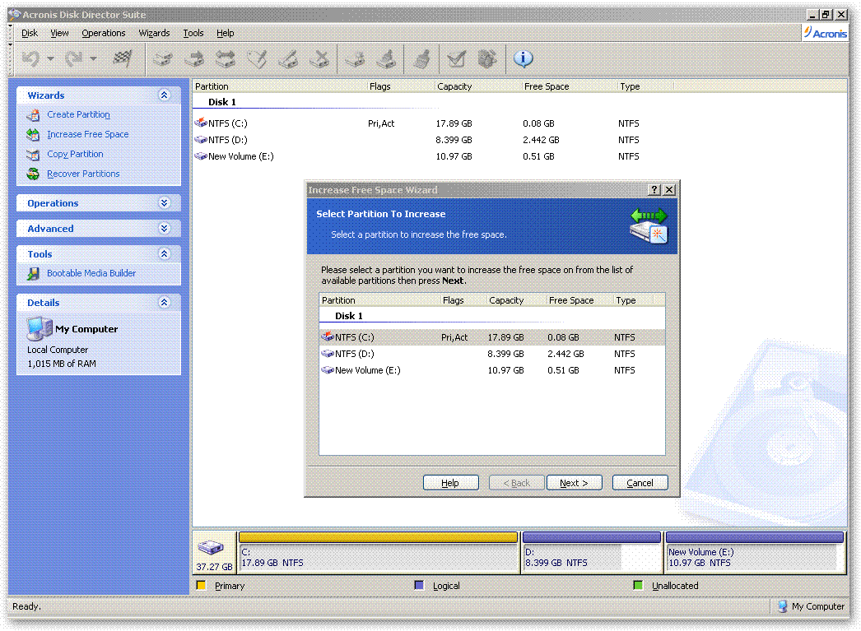Image resolution: width=861 pixels, height=631 pixels.
Task: Click the New Volume (E:) disk map block
Action: point(755,553)
